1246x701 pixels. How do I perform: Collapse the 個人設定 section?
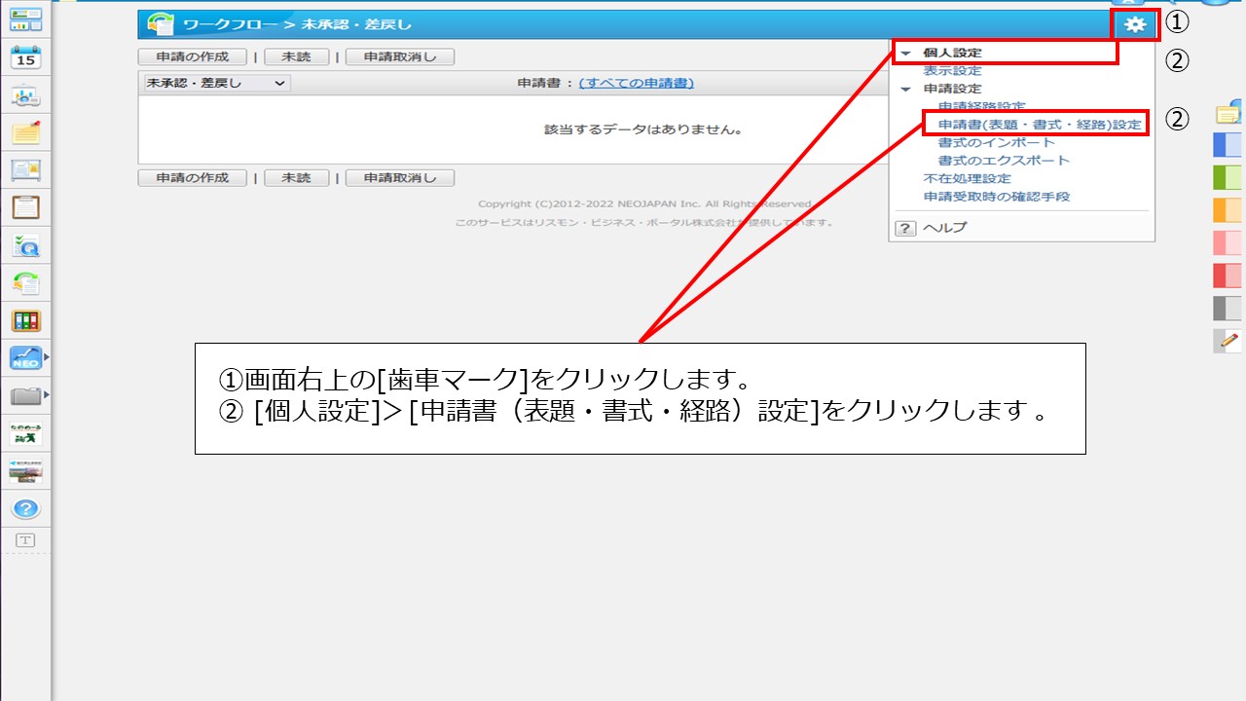(905, 53)
